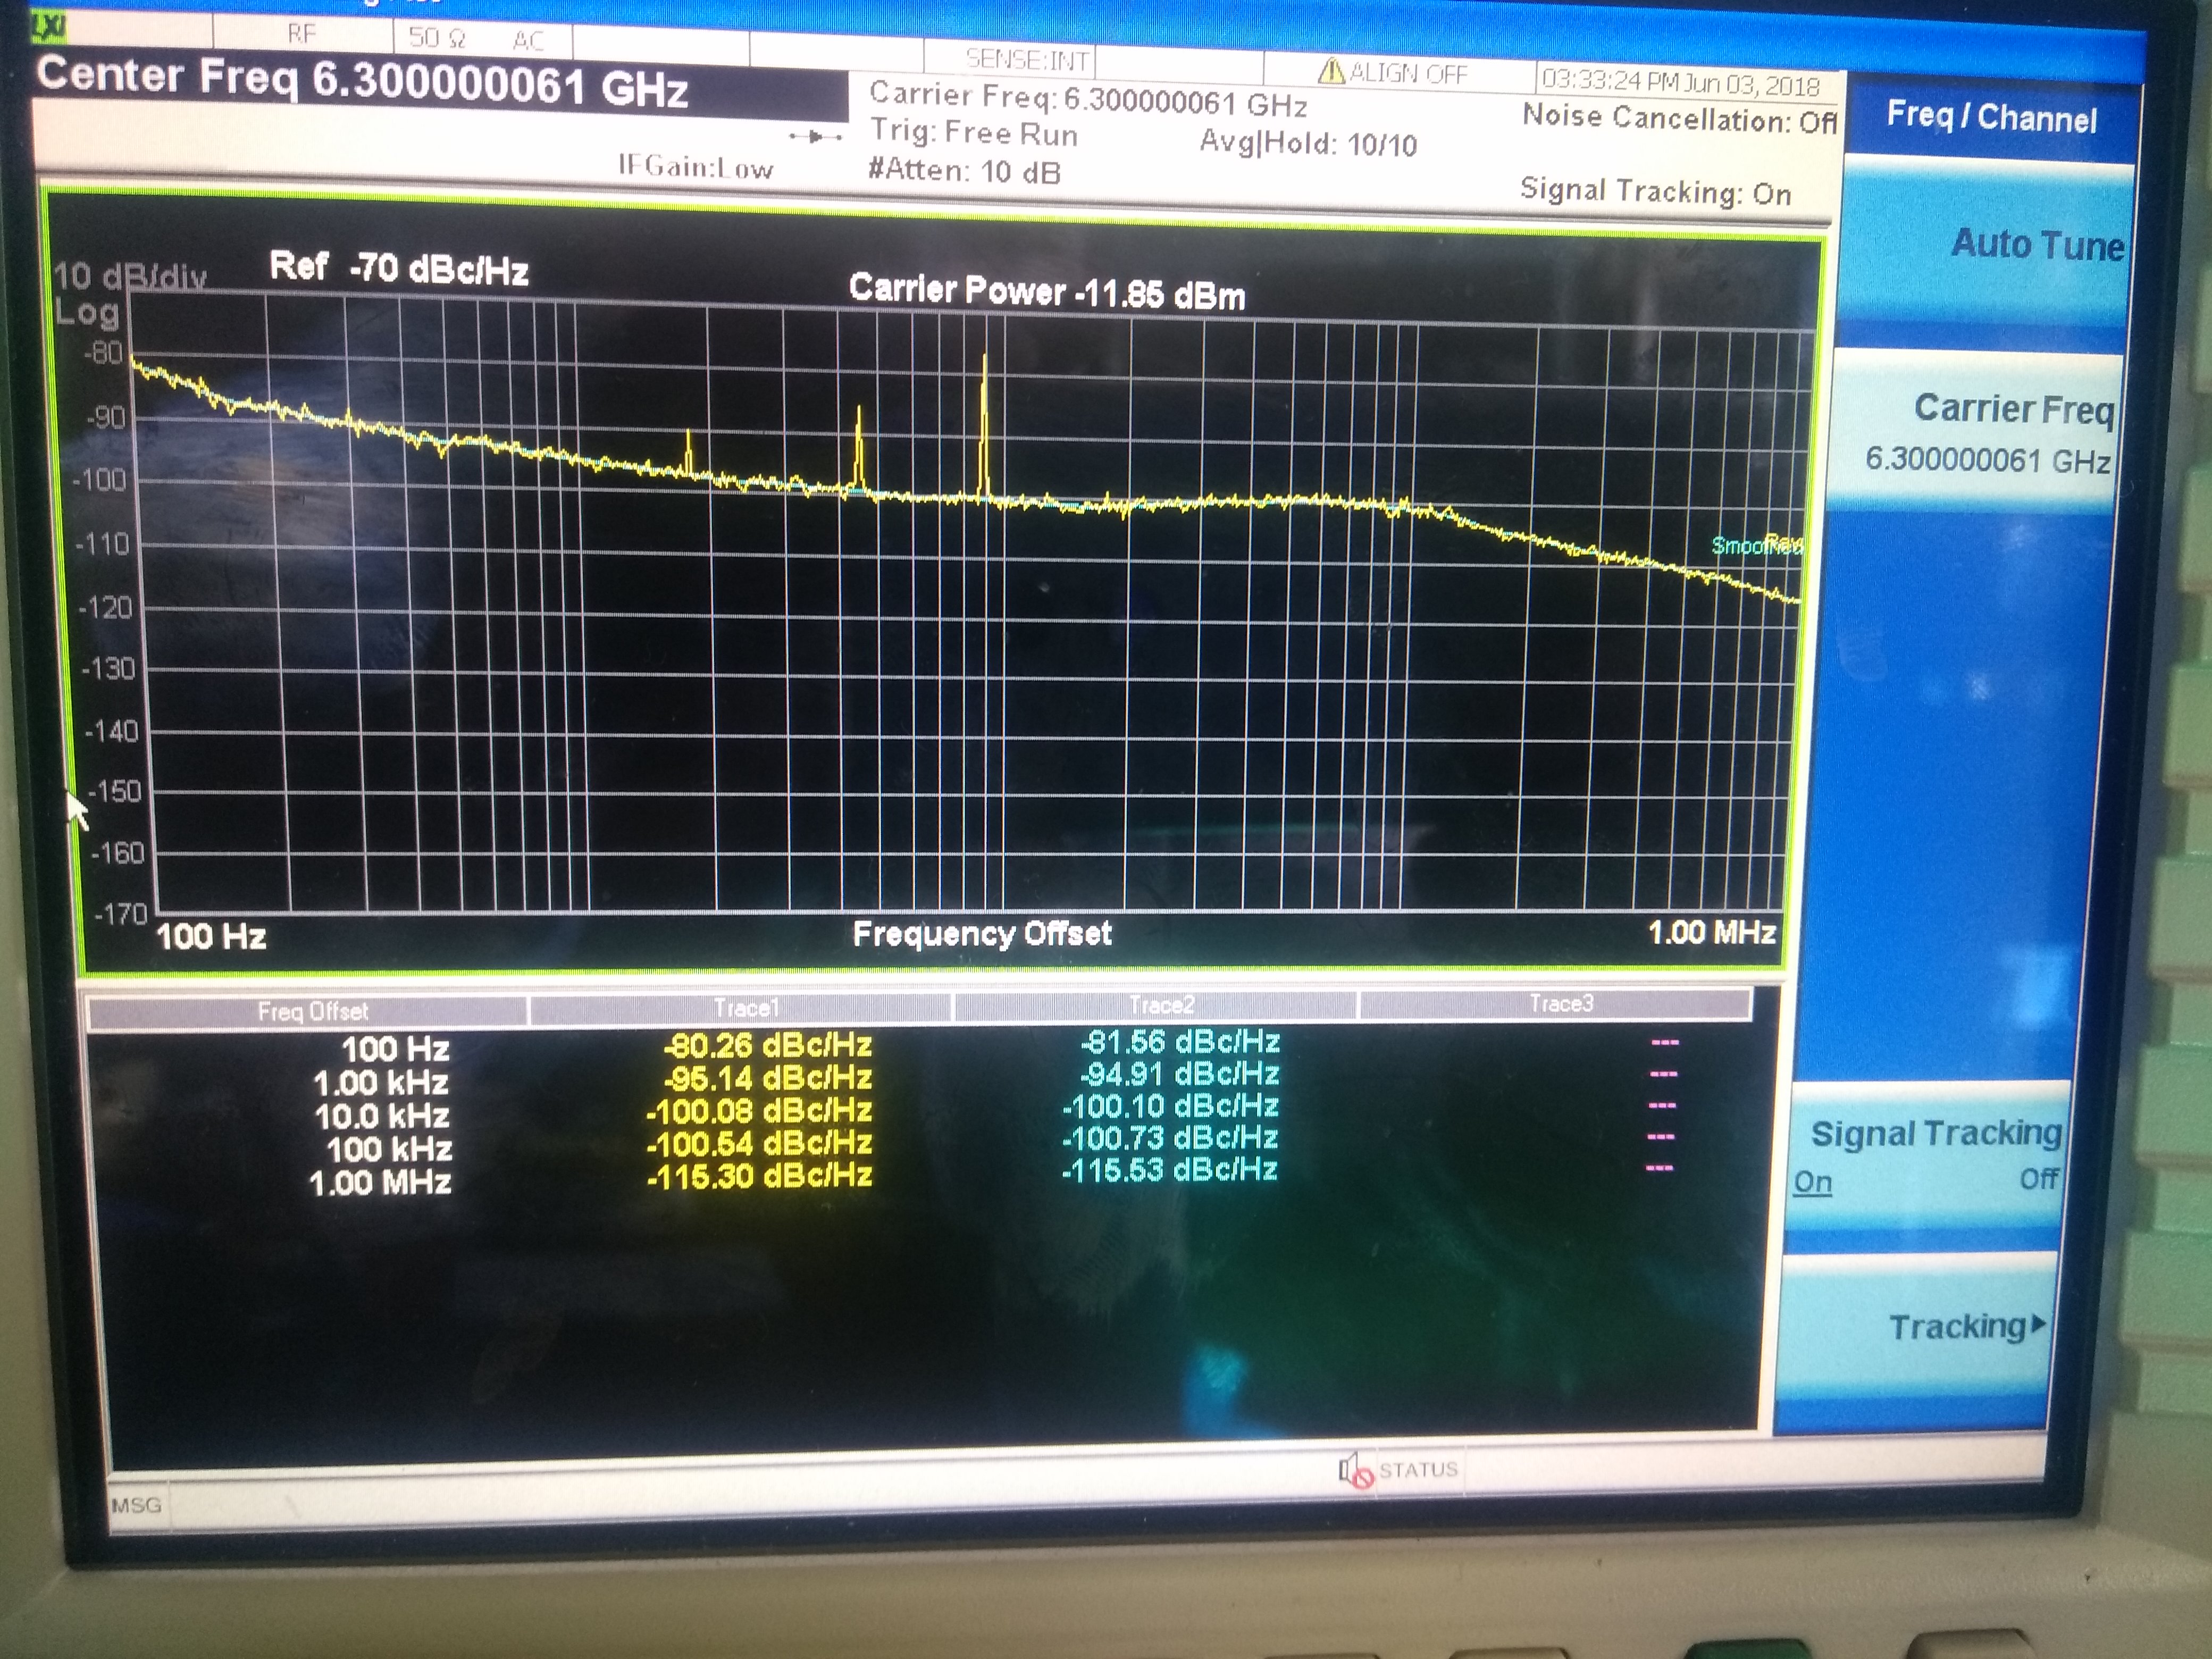
Task: Click the IFGain:Low readout
Action: click(695, 166)
